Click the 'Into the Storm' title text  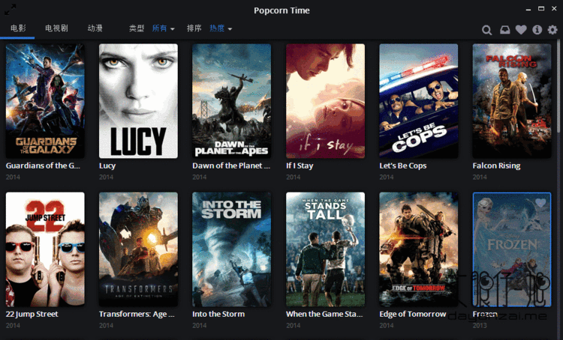click(218, 315)
